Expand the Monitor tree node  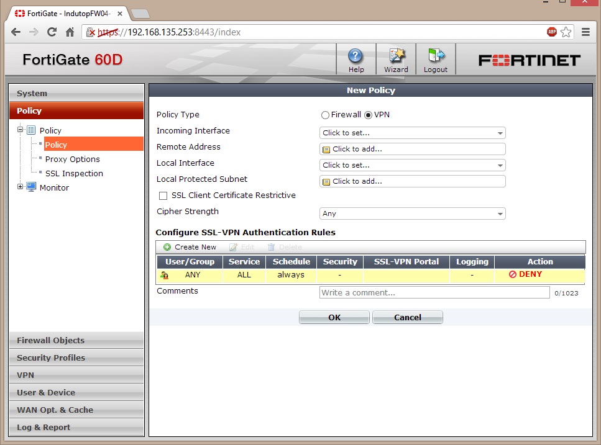[x=20, y=186]
